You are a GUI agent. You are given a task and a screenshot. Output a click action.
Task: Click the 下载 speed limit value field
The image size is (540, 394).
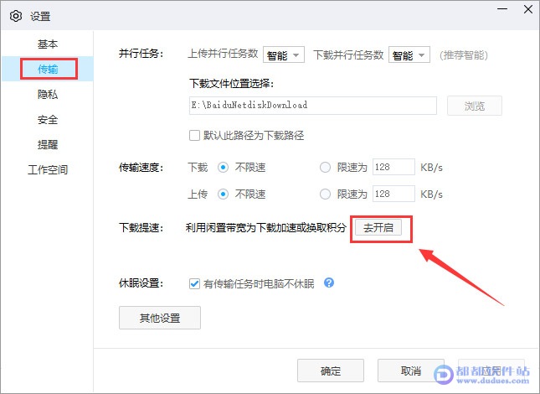(x=393, y=167)
